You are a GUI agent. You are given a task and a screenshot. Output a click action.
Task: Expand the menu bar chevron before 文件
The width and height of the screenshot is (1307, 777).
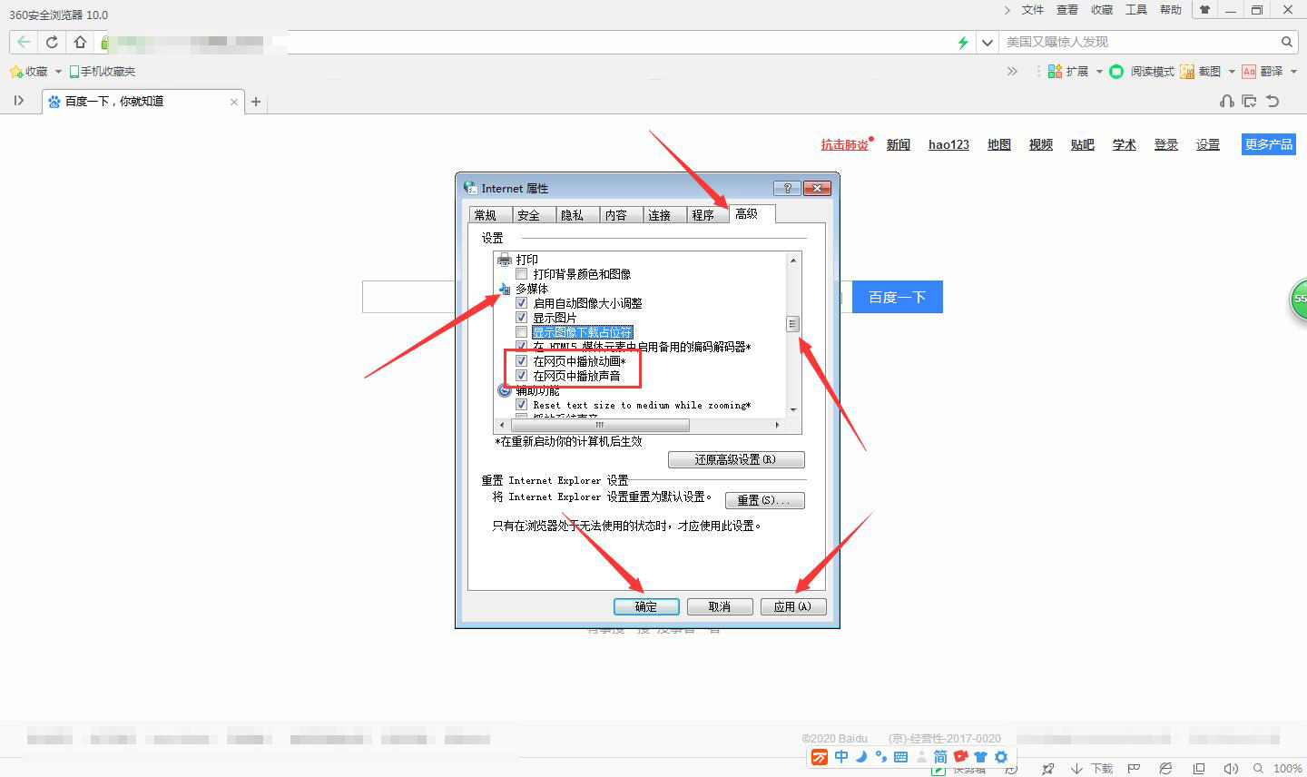(x=1007, y=10)
